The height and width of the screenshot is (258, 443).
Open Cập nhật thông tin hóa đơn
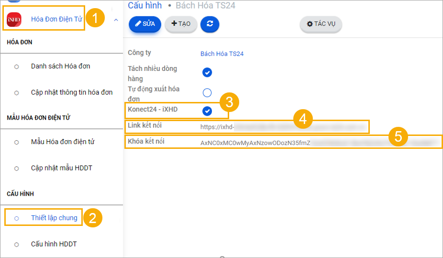click(72, 92)
